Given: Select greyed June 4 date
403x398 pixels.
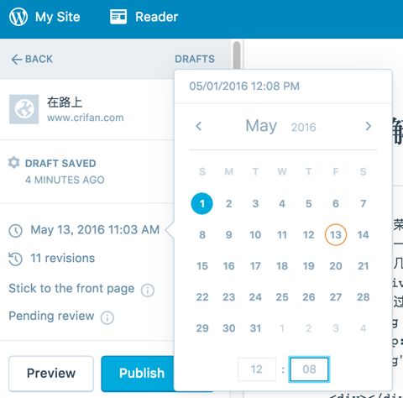Looking at the screenshot, I should [364, 327].
